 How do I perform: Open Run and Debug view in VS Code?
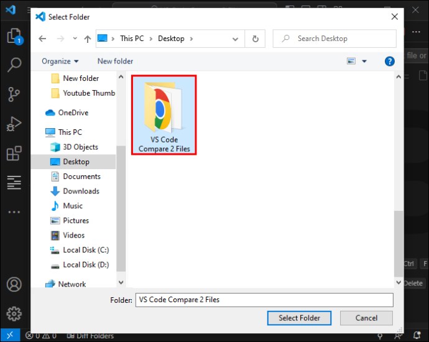point(14,124)
